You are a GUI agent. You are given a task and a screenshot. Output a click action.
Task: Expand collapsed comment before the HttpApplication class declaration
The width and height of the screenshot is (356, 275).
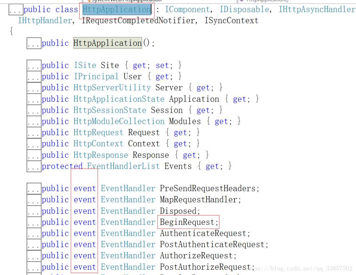tap(15, 10)
